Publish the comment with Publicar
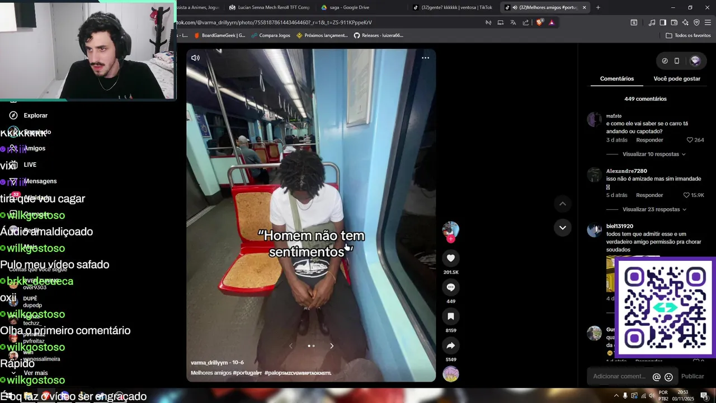716x403 pixels. click(x=693, y=377)
